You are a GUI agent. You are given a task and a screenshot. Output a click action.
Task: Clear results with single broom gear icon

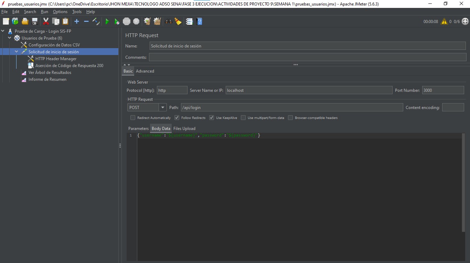click(x=148, y=21)
